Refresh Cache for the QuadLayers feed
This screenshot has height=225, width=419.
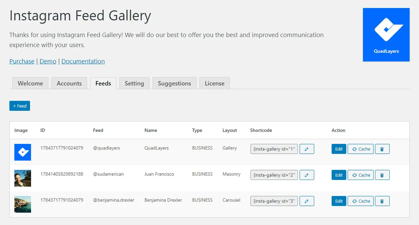361,149
